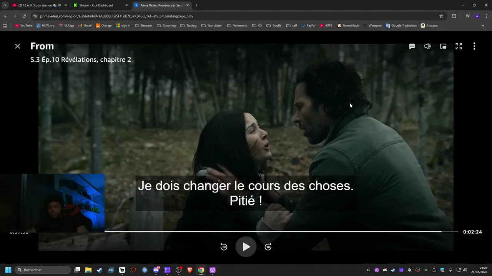The image size is (492, 276).
Task: Open the tab search dropdown
Action: 5,5
